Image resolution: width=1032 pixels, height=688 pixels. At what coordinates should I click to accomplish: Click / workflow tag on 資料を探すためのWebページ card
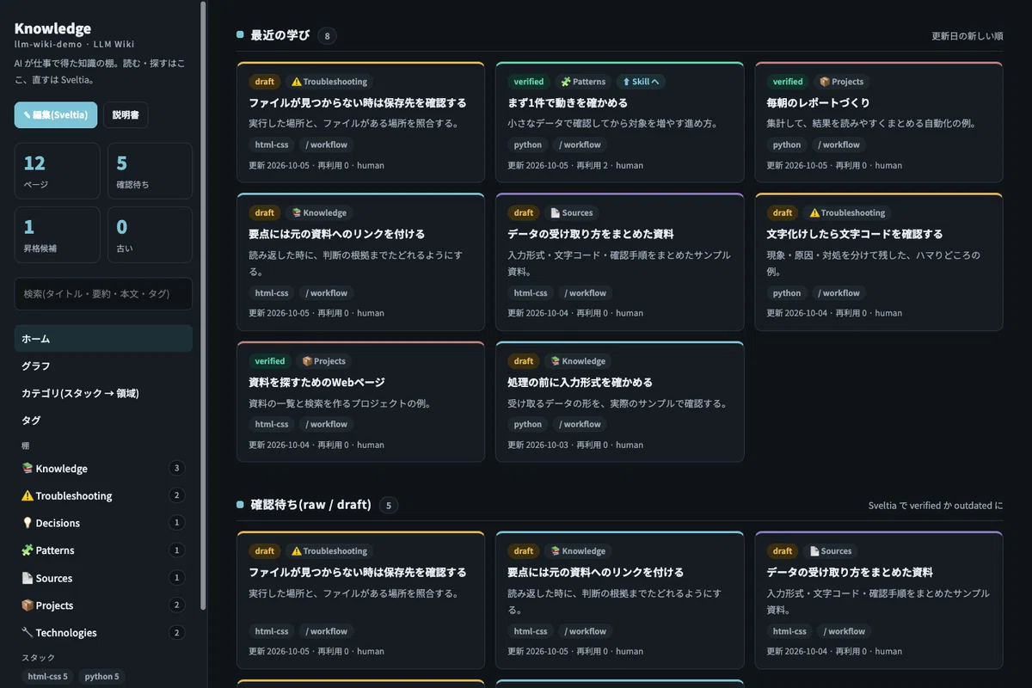(x=325, y=424)
